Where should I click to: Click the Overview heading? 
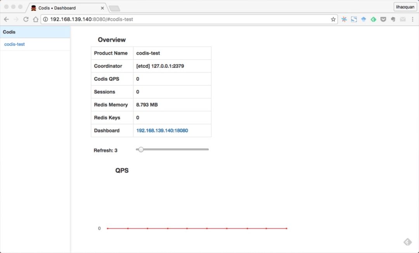[112, 40]
